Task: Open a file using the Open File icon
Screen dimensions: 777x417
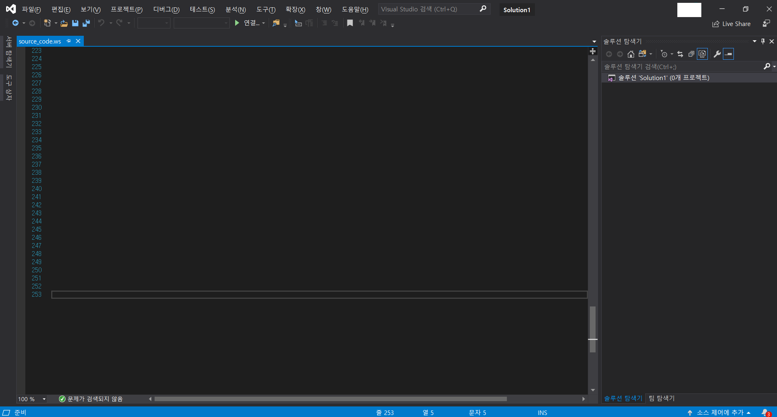Action: pos(64,23)
